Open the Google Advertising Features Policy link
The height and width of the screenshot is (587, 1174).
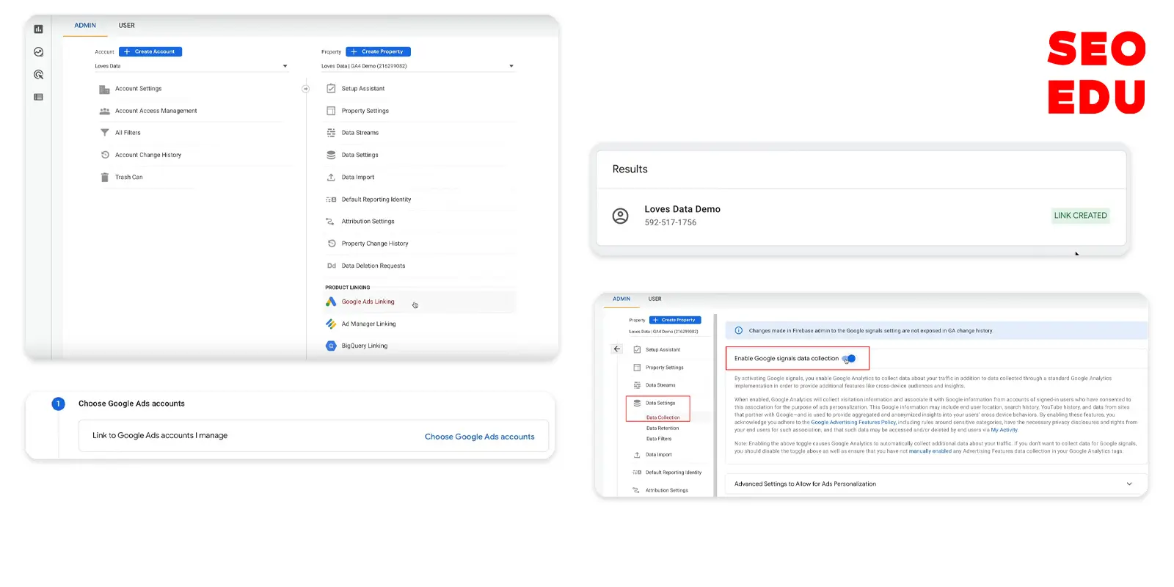(853, 422)
